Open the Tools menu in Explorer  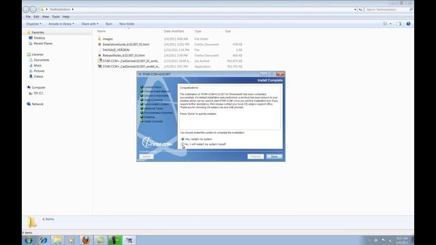(x=56, y=16)
